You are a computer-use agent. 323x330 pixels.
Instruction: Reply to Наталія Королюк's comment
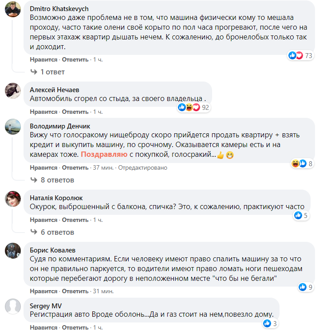click(75, 220)
